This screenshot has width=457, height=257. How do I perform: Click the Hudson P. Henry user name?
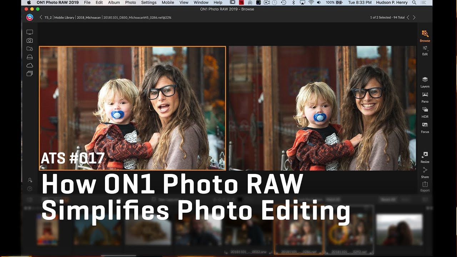point(393,2)
